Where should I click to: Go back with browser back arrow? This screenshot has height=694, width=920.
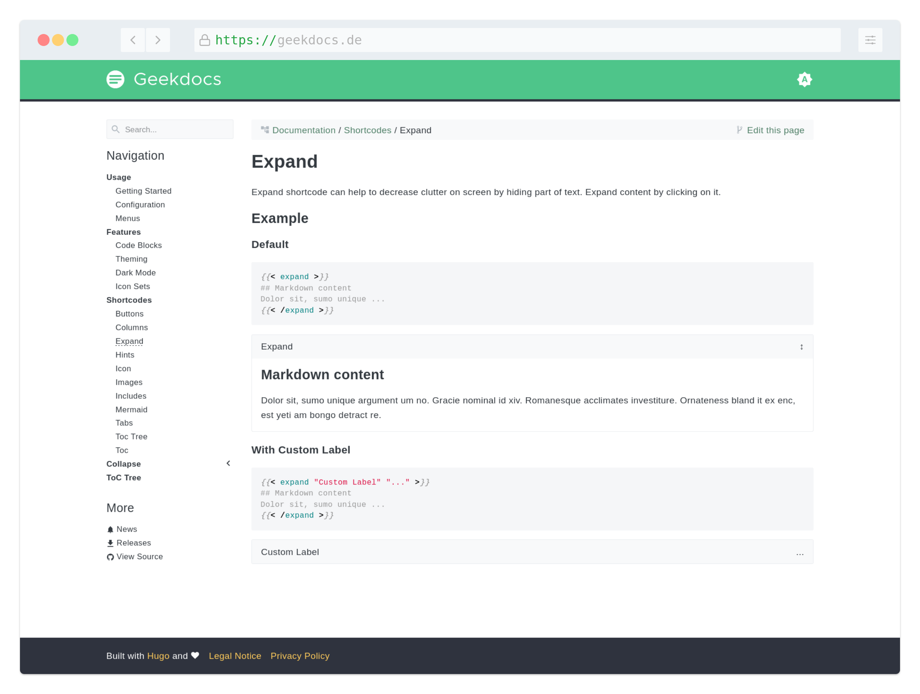133,40
